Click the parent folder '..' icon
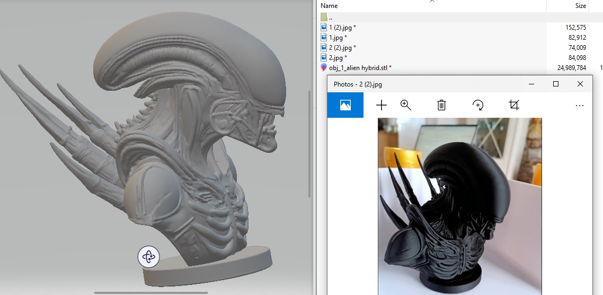Viewport: 603px width, 295px height. [x=324, y=17]
